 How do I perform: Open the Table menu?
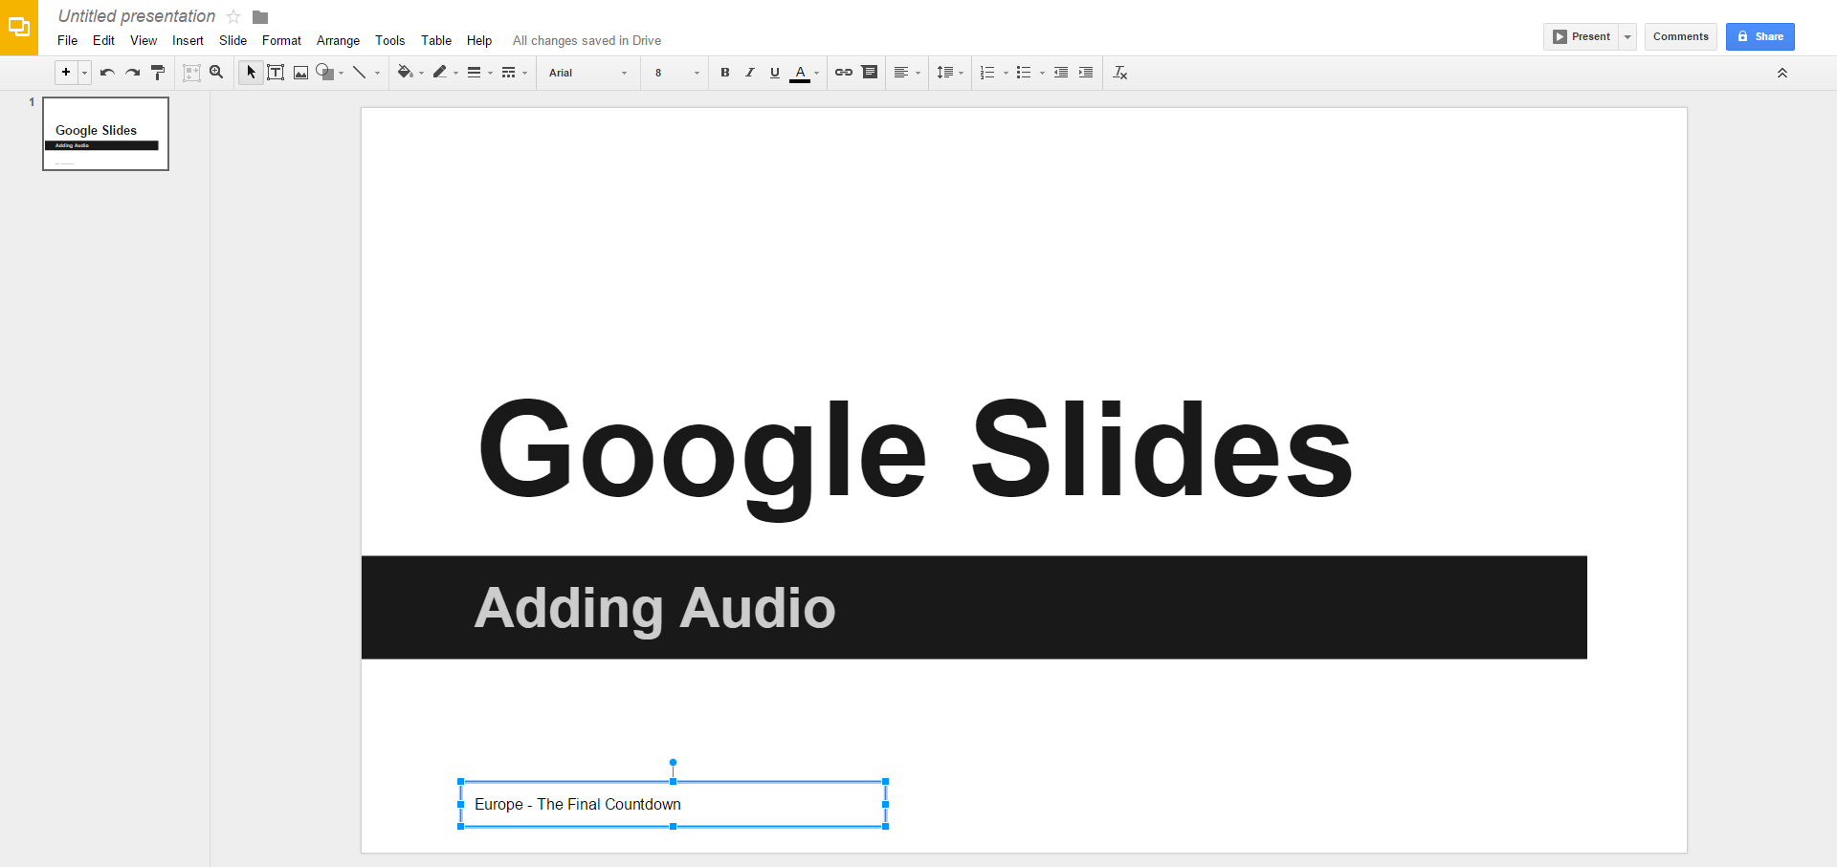click(x=436, y=40)
